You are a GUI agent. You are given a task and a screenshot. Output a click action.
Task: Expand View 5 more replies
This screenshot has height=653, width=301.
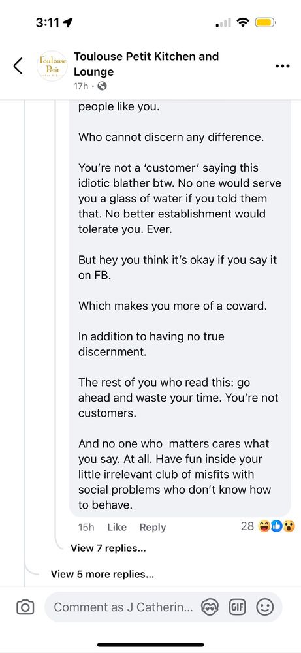103,574
